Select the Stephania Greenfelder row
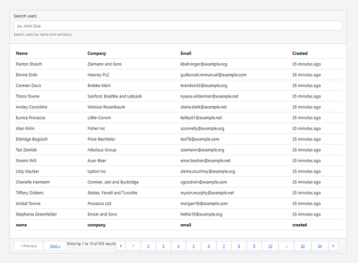 pos(178,214)
